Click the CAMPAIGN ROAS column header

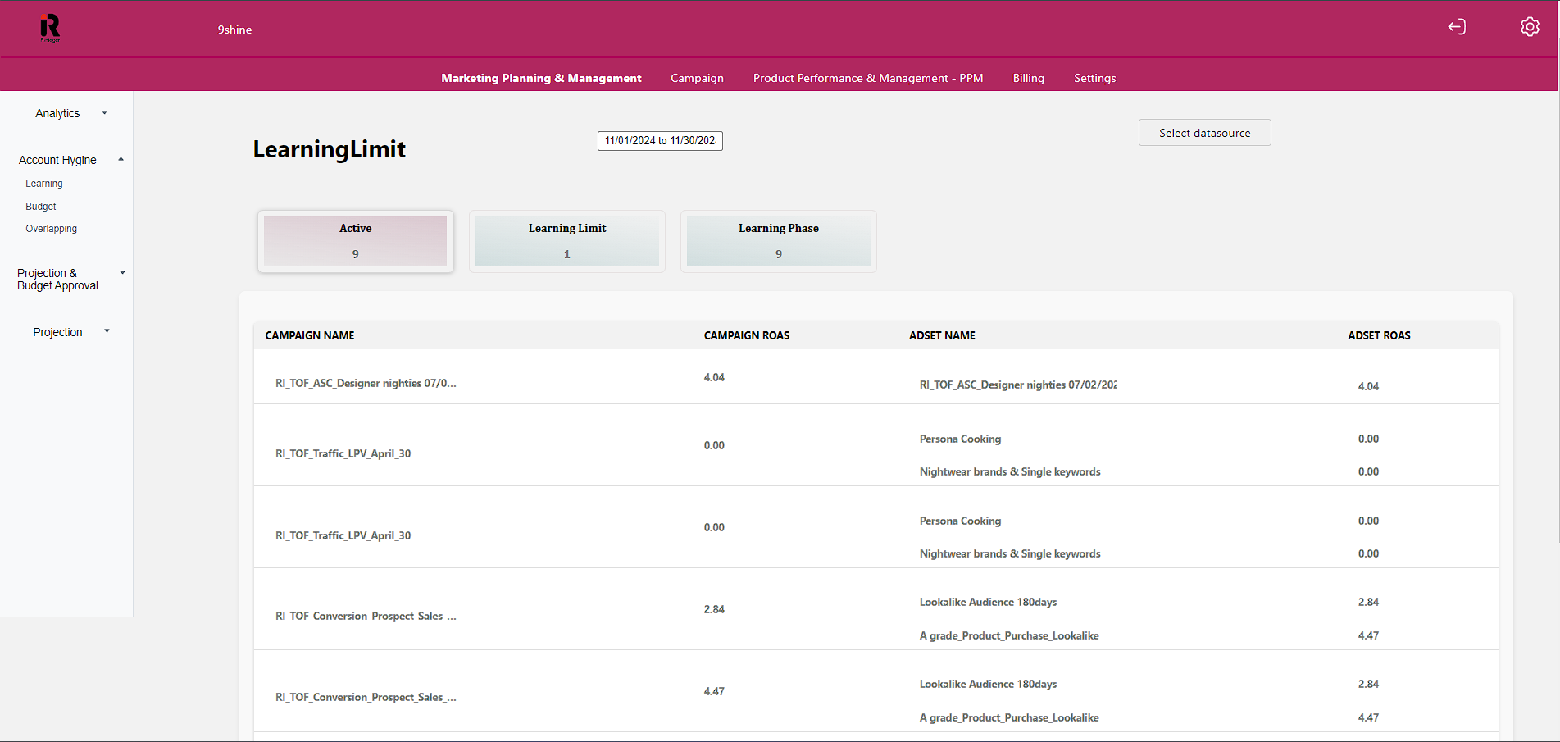coord(747,335)
